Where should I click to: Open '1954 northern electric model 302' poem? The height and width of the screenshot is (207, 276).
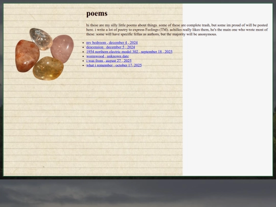(129, 52)
